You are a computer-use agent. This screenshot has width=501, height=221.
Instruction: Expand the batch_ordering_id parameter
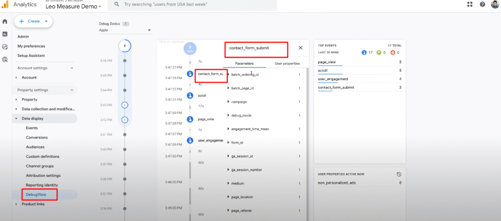(228, 74)
